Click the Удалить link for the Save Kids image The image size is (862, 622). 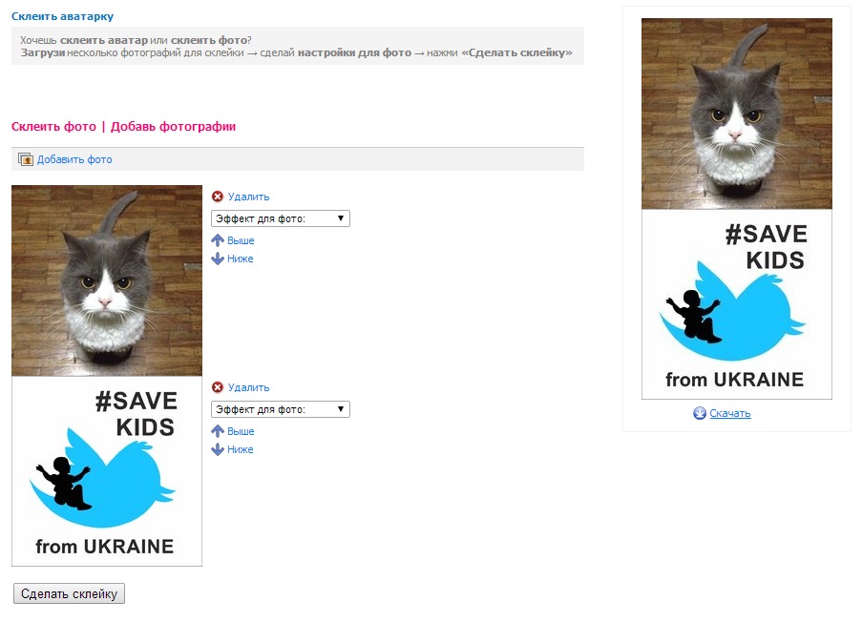[x=248, y=387]
